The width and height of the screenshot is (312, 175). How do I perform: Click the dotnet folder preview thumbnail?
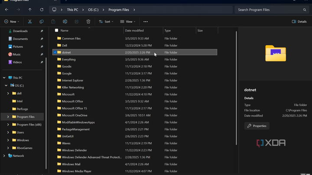click(276, 53)
